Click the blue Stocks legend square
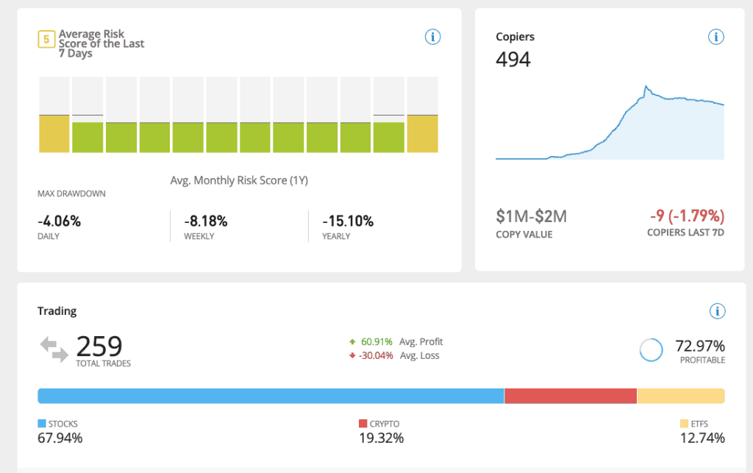The width and height of the screenshot is (753, 473). pos(42,424)
